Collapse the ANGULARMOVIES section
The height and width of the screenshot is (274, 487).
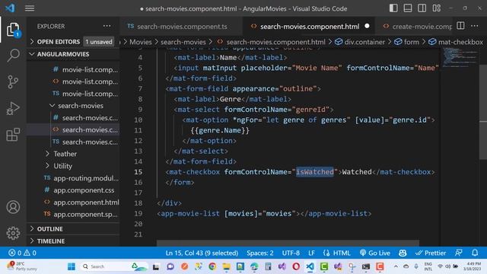coord(63,54)
